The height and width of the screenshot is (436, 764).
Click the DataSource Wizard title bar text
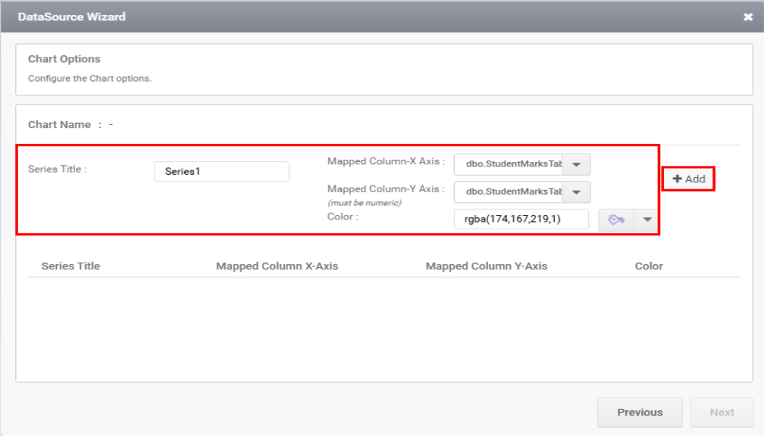pyautogui.click(x=72, y=17)
